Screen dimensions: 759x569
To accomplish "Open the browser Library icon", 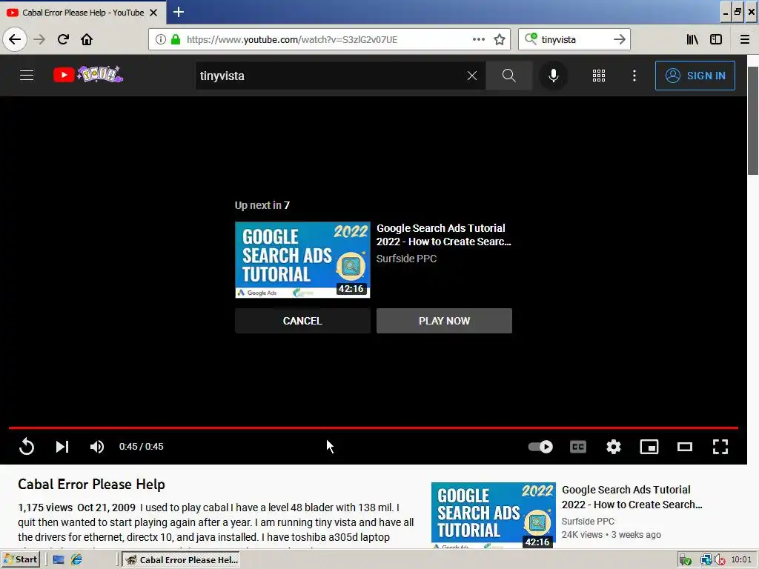I will click(x=692, y=39).
